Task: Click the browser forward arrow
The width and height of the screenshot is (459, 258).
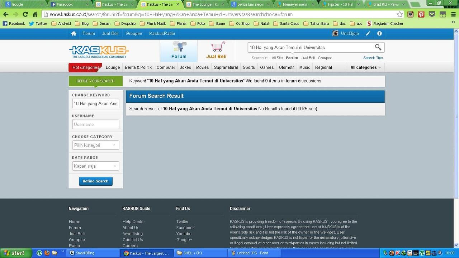Action: pos(15,14)
